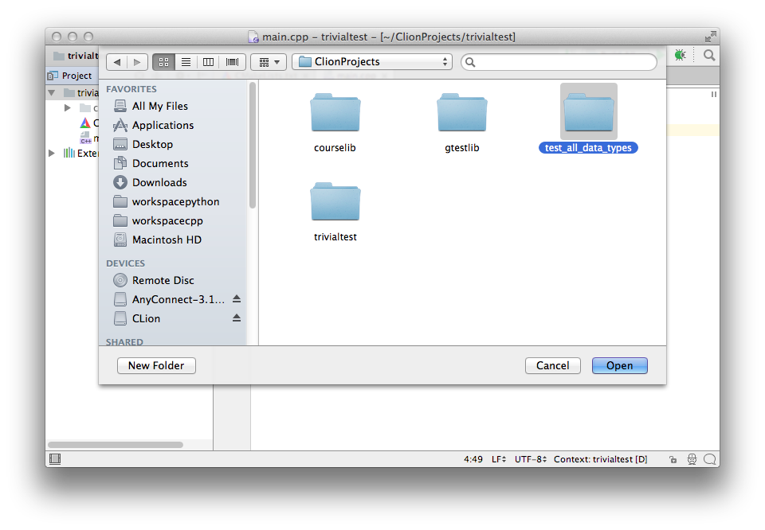The height and width of the screenshot is (530, 765).
Task: Eject the CLion disk image
Action: click(236, 318)
